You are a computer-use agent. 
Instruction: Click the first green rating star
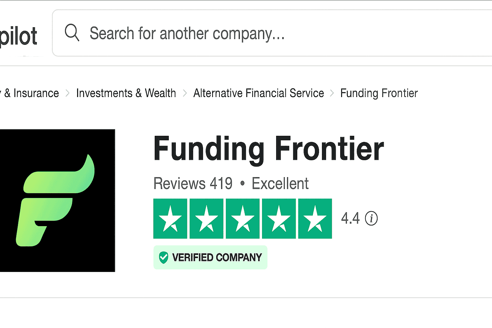click(x=170, y=219)
